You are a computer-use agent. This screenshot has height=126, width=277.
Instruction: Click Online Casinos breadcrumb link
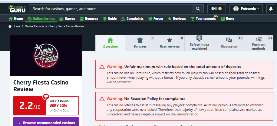pyautogui.click(x=34, y=26)
